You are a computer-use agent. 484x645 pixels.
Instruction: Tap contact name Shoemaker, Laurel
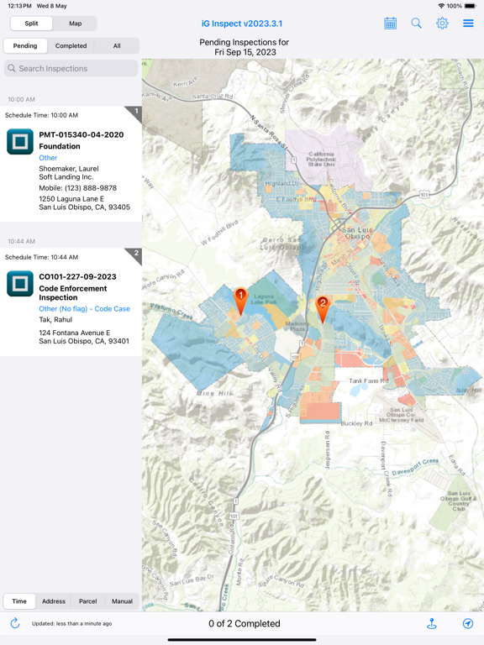click(69, 169)
